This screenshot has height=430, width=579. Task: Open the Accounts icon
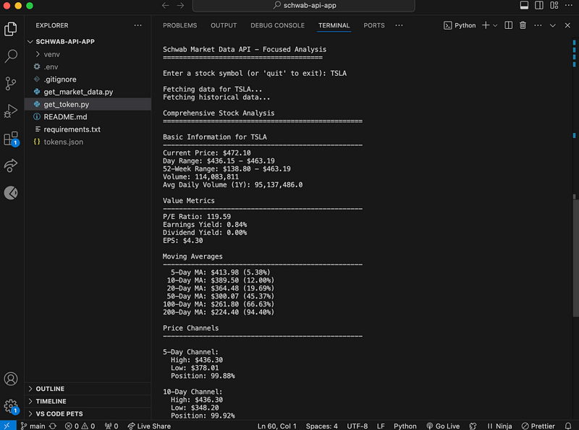pos(11,379)
